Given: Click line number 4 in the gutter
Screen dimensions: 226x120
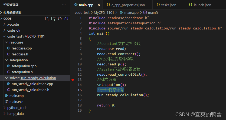Looking at the screenshot, I should [x=81, y=34].
